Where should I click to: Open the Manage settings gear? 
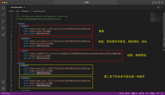[x=3, y=89]
